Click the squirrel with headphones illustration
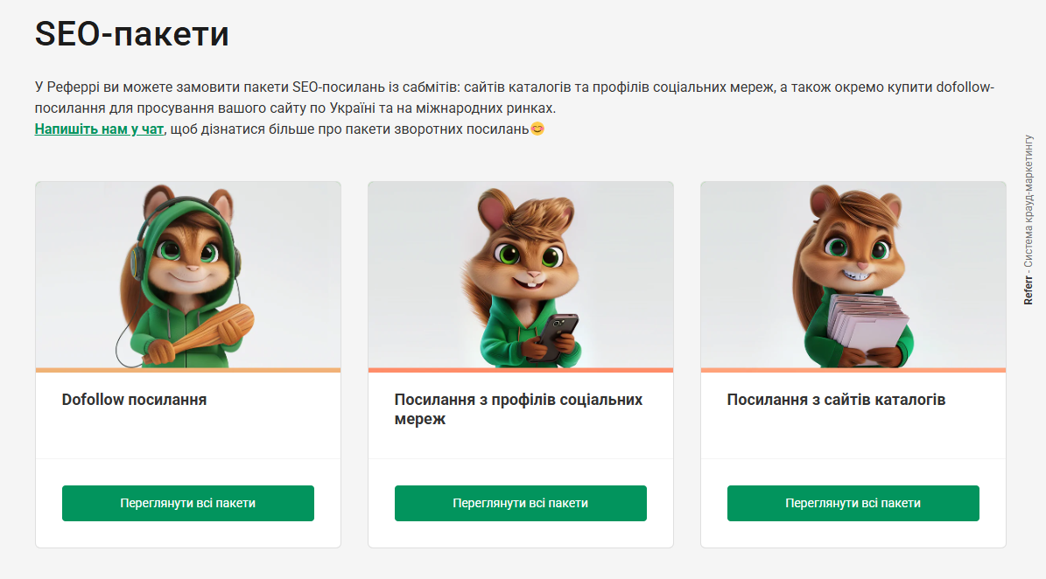 coord(187,271)
